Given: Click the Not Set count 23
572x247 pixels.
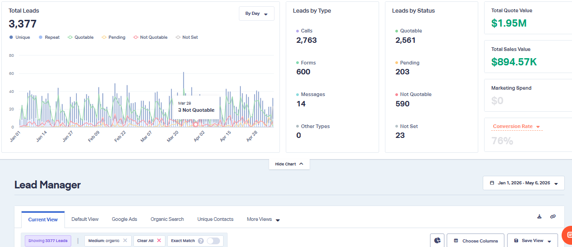Looking at the screenshot, I should tap(400, 135).
